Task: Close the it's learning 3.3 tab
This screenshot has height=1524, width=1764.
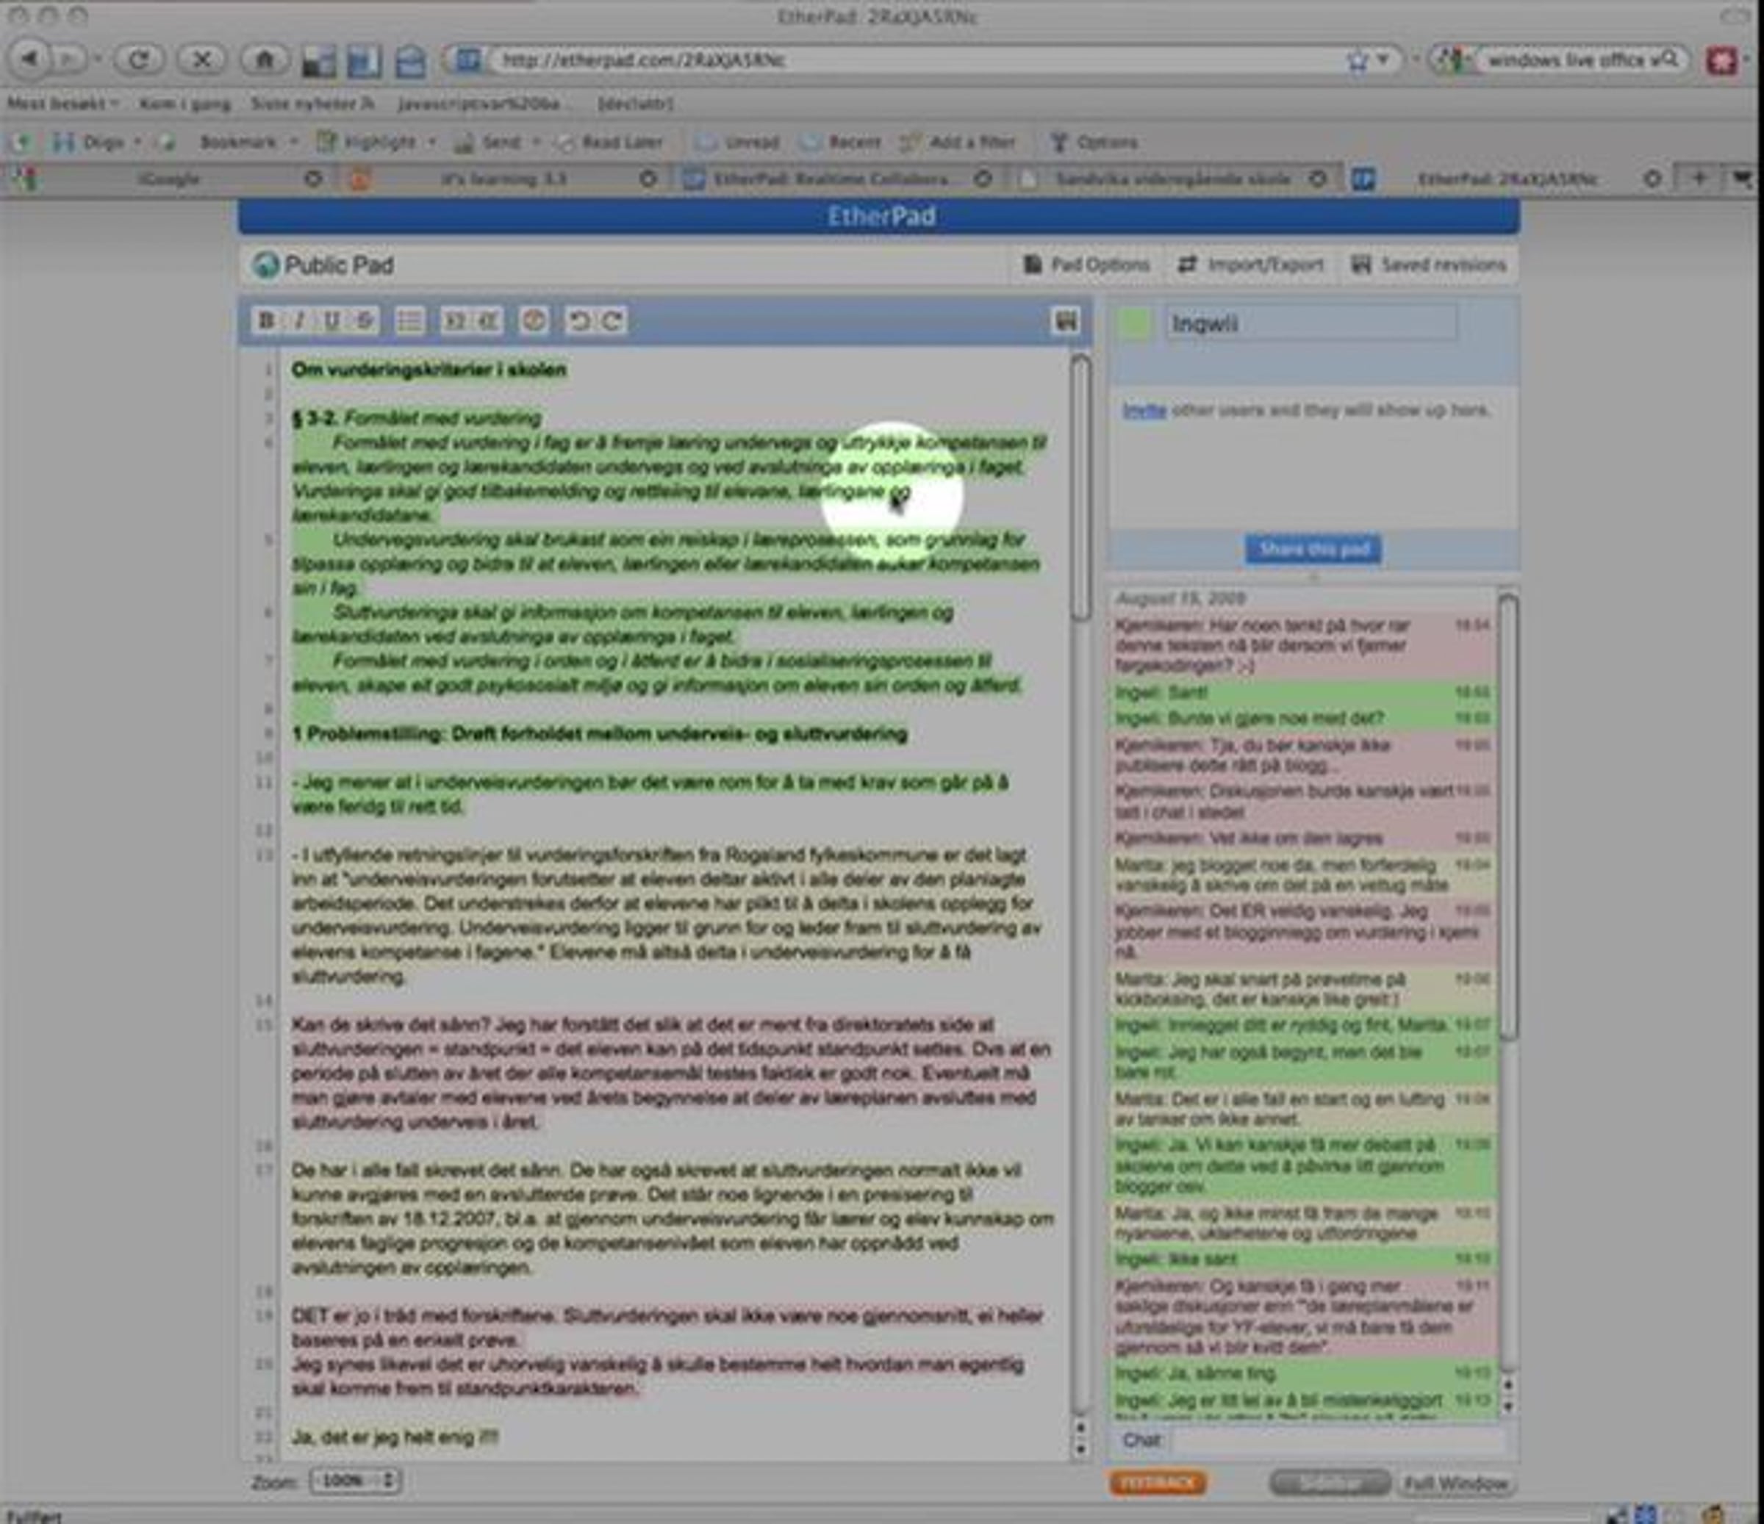Action: pyautogui.click(x=648, y=179)
